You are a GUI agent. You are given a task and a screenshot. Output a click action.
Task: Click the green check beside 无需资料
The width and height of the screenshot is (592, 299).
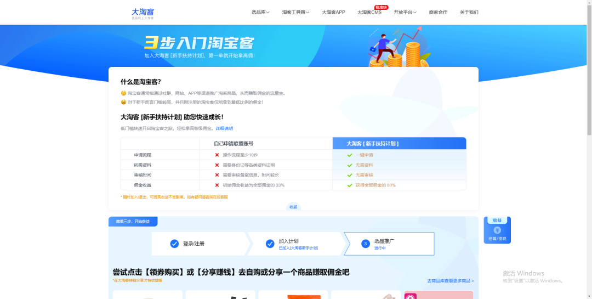pyautogui.click(x=350, y=165)
